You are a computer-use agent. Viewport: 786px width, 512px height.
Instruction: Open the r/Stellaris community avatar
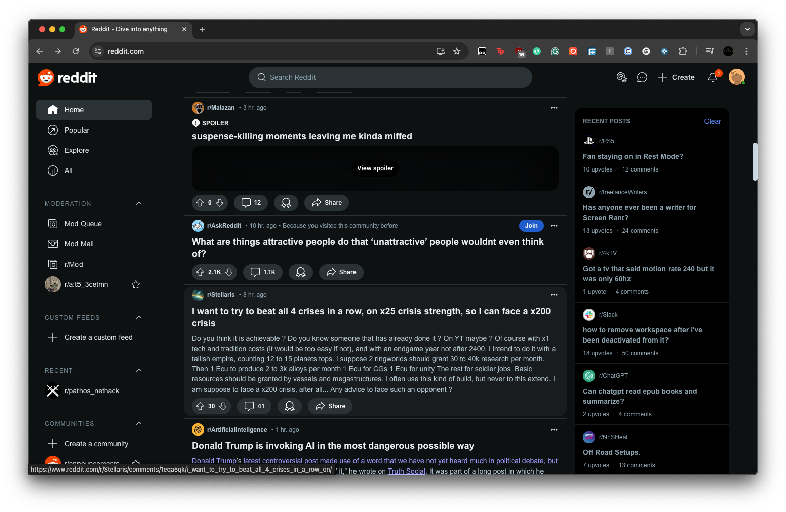pos(198,295)
